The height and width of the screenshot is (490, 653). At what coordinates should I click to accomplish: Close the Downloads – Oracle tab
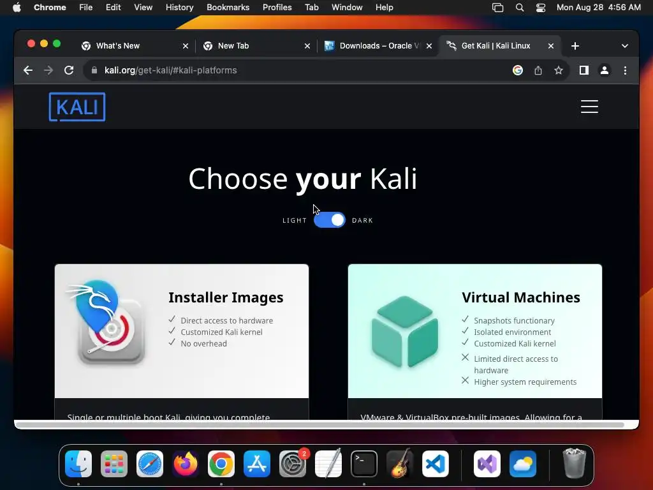click(x=429, y=46)
